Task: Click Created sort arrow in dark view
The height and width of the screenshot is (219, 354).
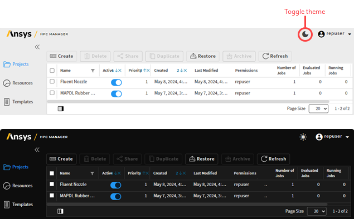Action: point(181,173)
